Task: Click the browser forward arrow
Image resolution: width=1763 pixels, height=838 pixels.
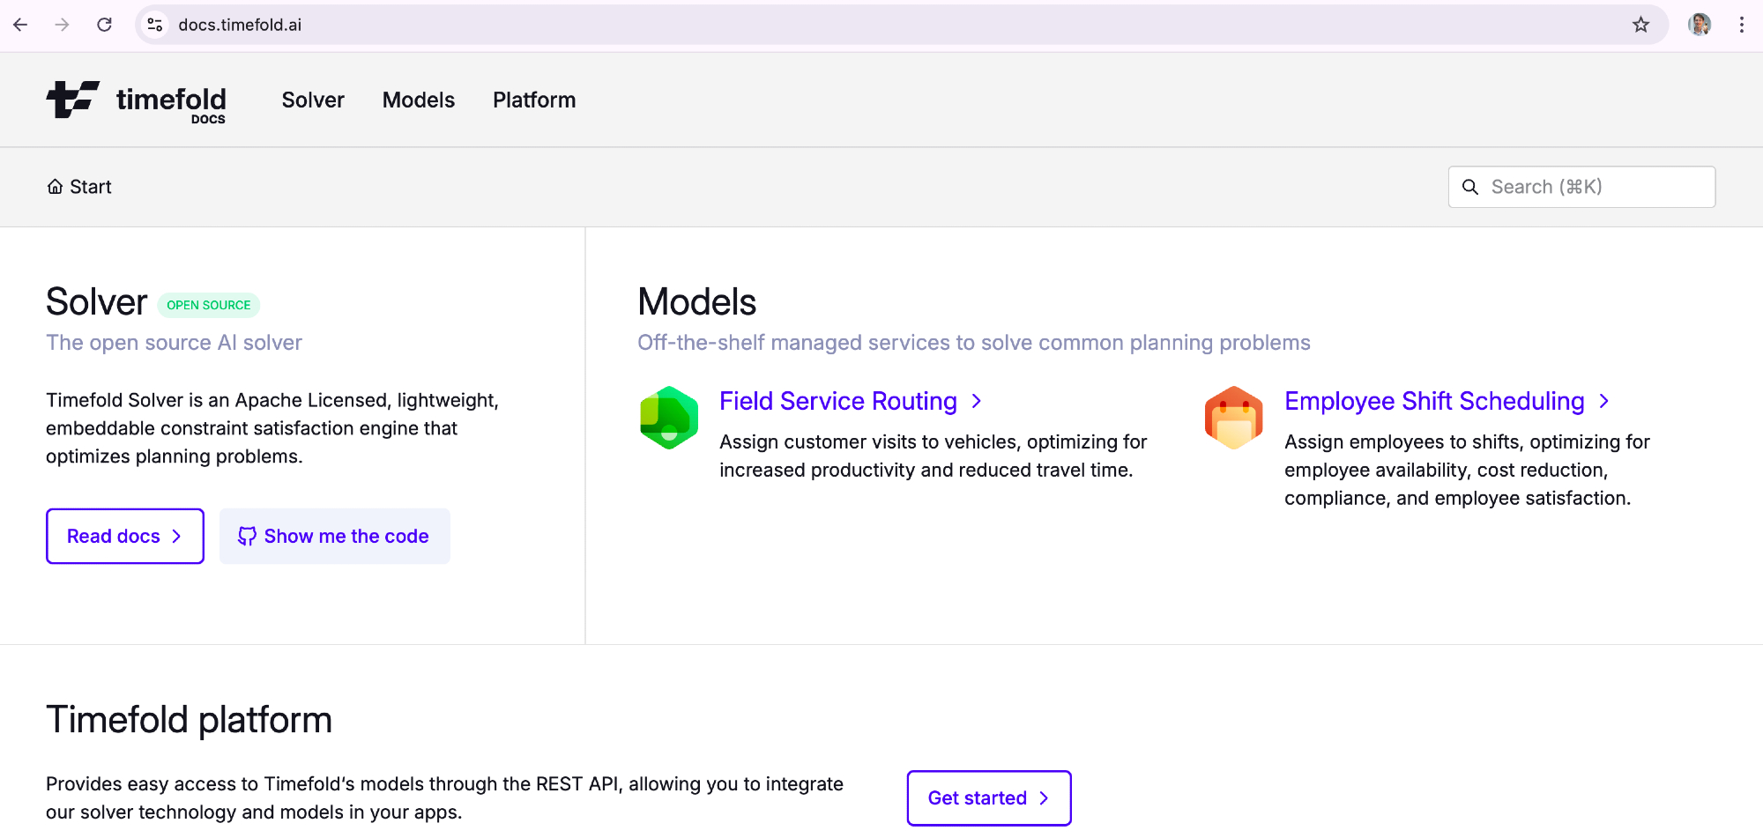Action: coord(62,25)
